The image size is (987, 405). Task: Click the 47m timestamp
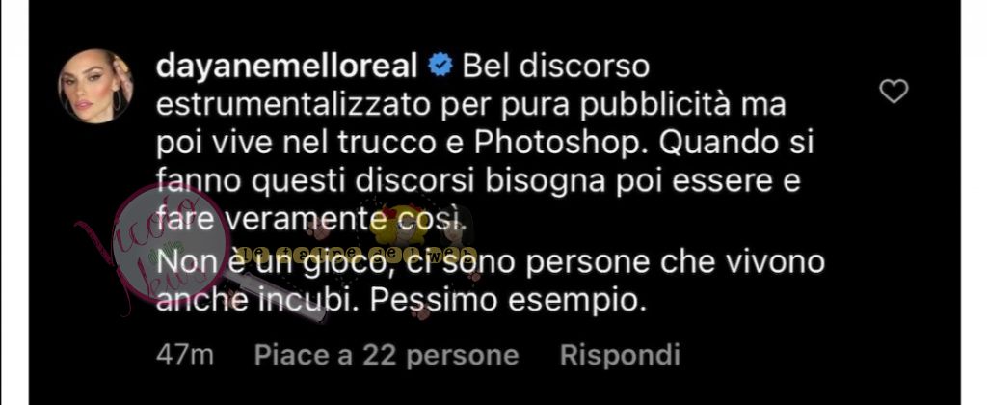click(x=184, y=355)
